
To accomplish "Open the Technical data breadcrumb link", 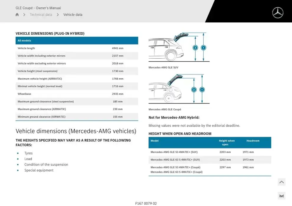I will [41, 15].
